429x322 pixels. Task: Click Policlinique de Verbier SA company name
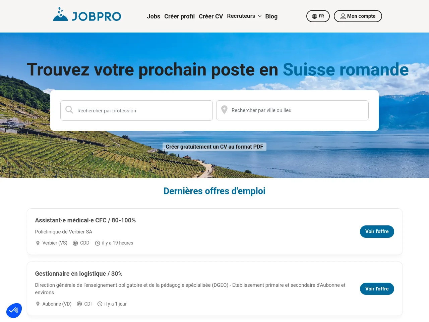click(64, 232)
